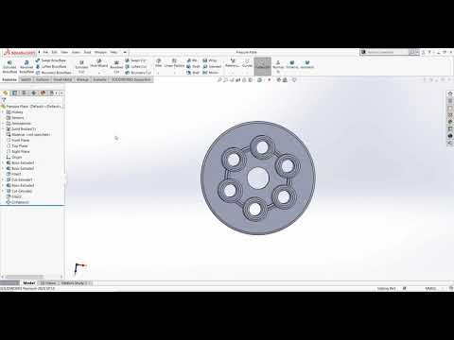The image size is (454, 340).
Task: Open the Window menu
Action: pyautogui.click(x=100, y=52)
